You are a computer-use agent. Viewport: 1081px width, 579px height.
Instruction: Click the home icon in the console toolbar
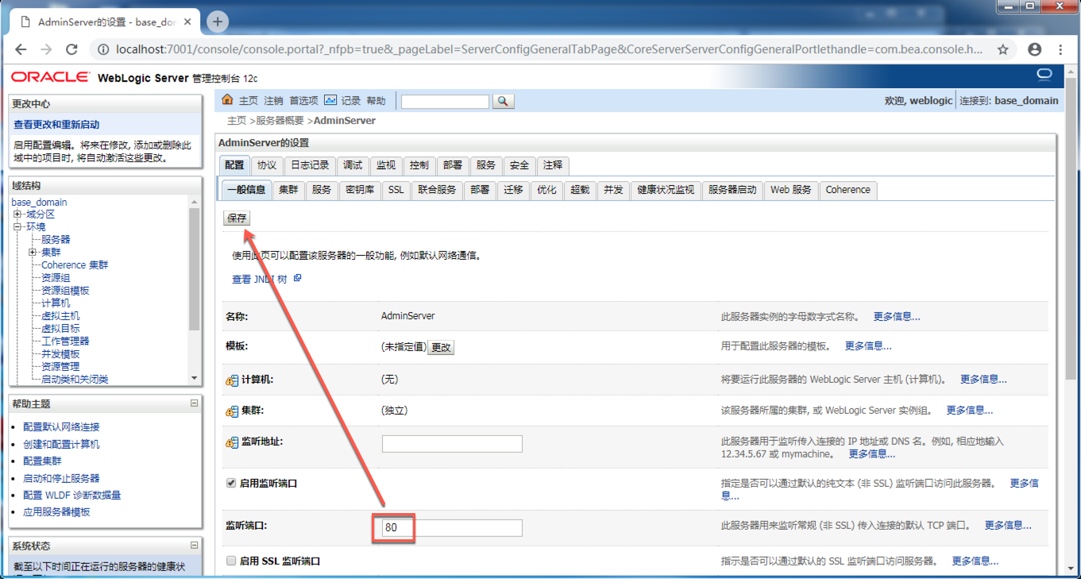click(228, 100)
